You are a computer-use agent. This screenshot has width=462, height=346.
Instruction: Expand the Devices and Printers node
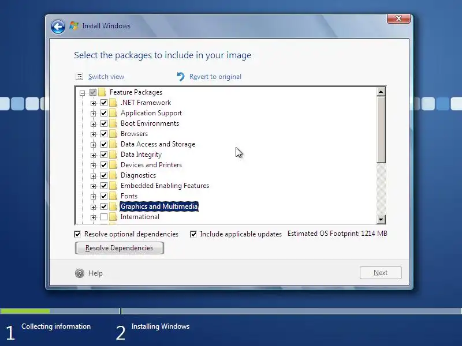tap(93, 166)
